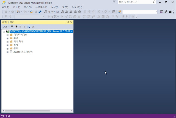
Task: Click the Toolbox icon in the toolbar
Action: [x=170, y=12]
